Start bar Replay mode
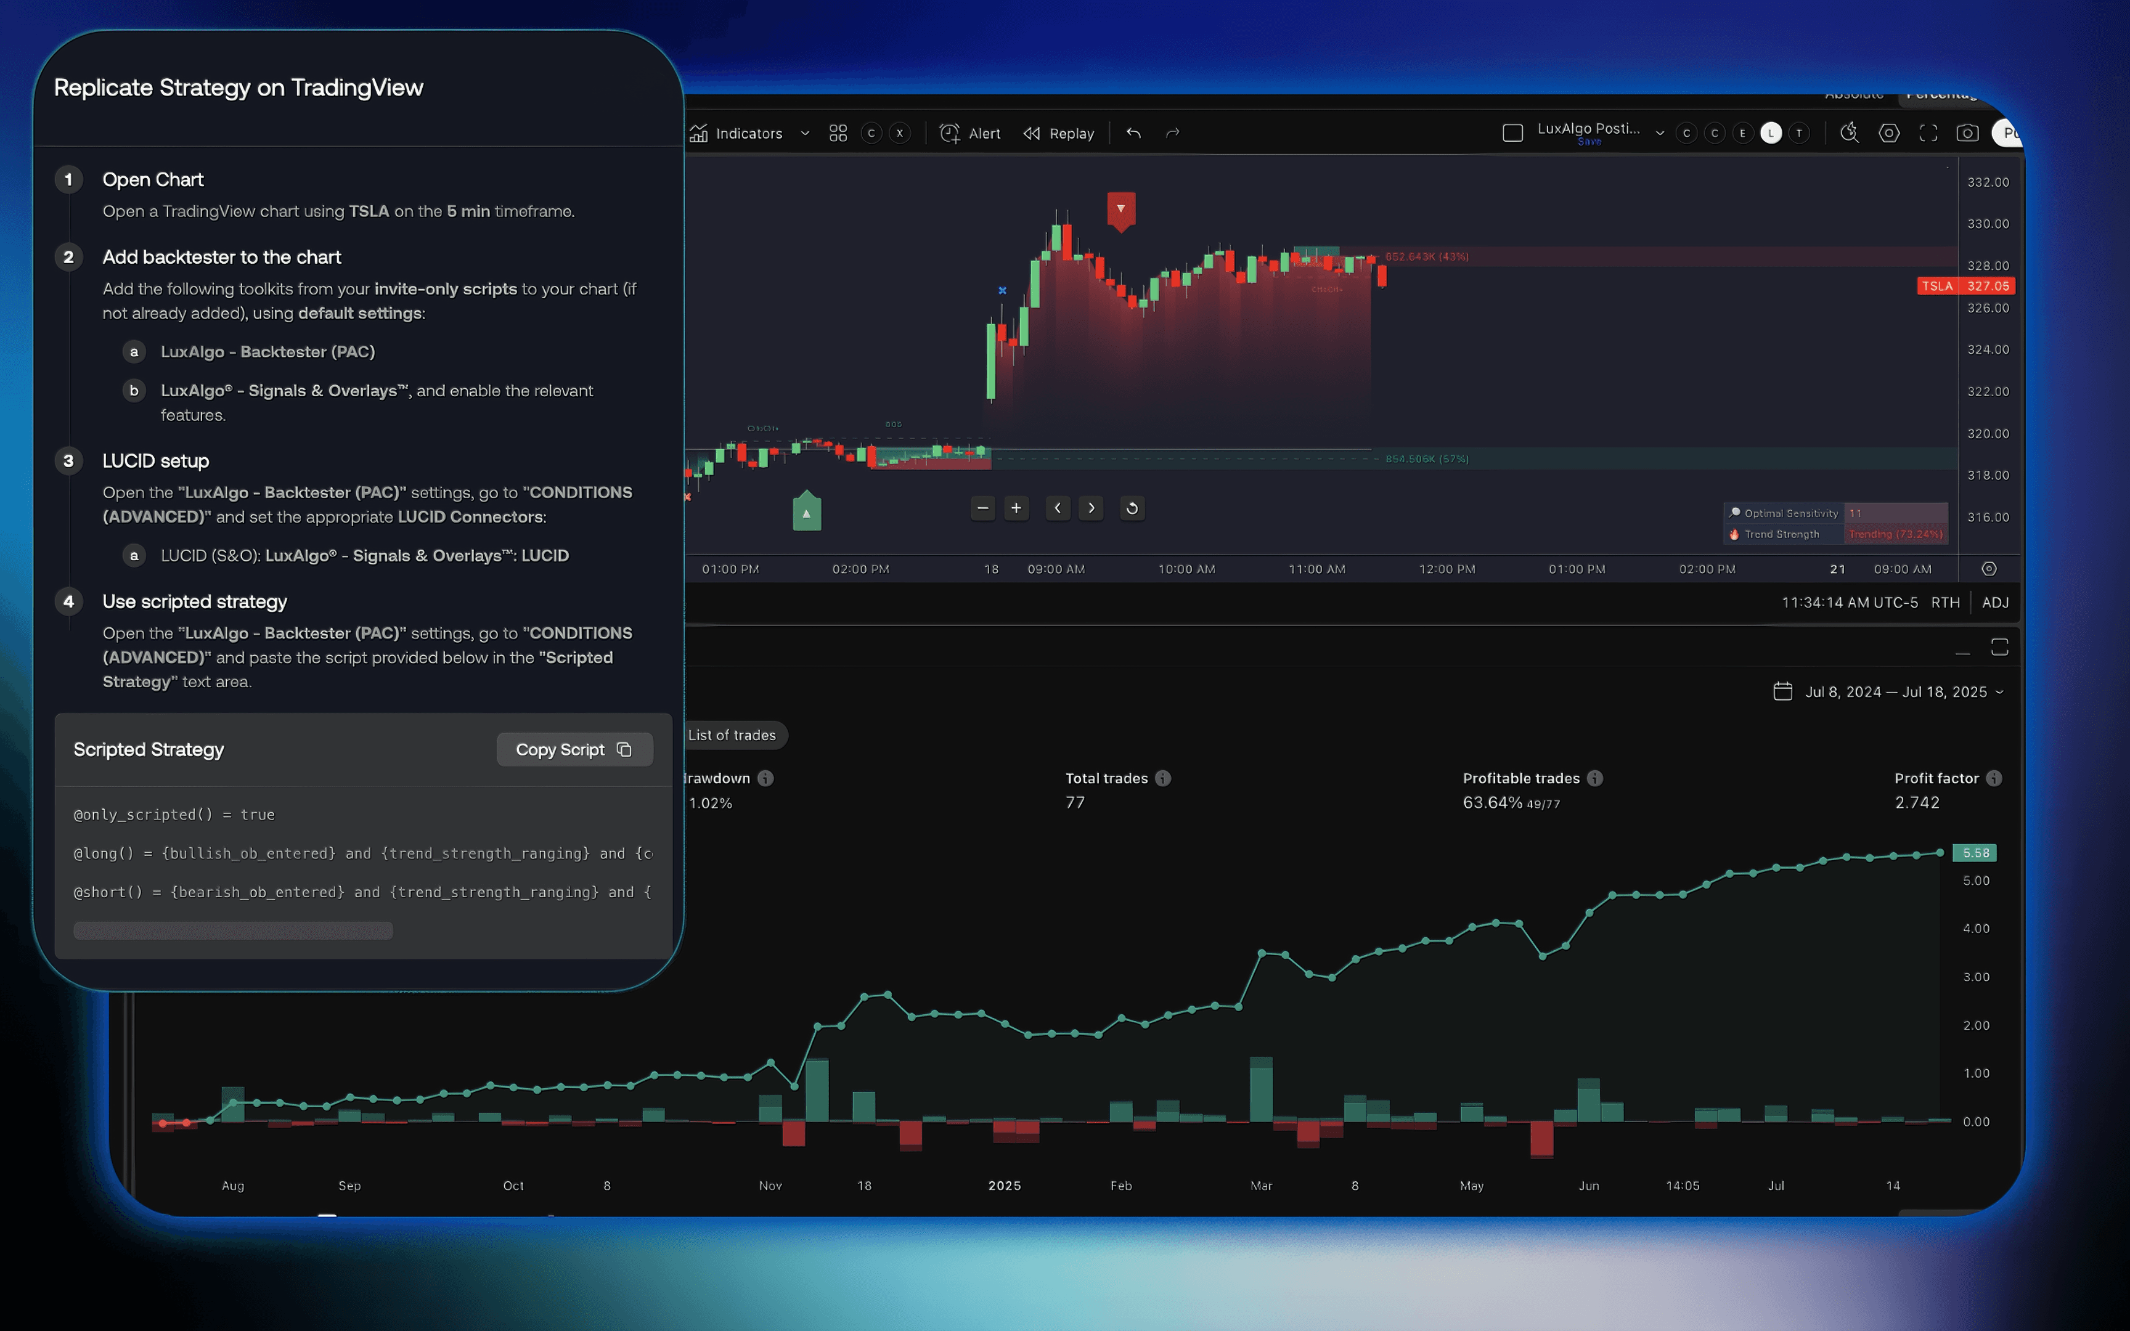Screen dimensions: 2130x1331 pos(1059,133)
